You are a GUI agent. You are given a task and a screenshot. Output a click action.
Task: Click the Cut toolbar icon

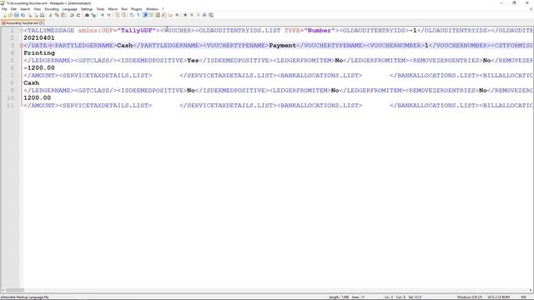click(x=51, y=15)
